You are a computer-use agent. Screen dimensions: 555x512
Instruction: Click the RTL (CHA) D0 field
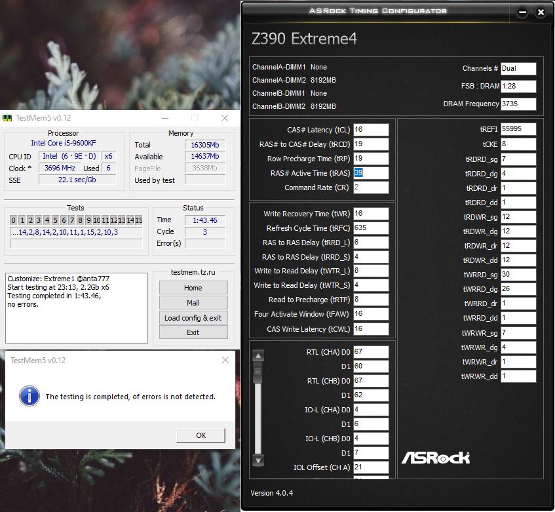pos(371,352)
